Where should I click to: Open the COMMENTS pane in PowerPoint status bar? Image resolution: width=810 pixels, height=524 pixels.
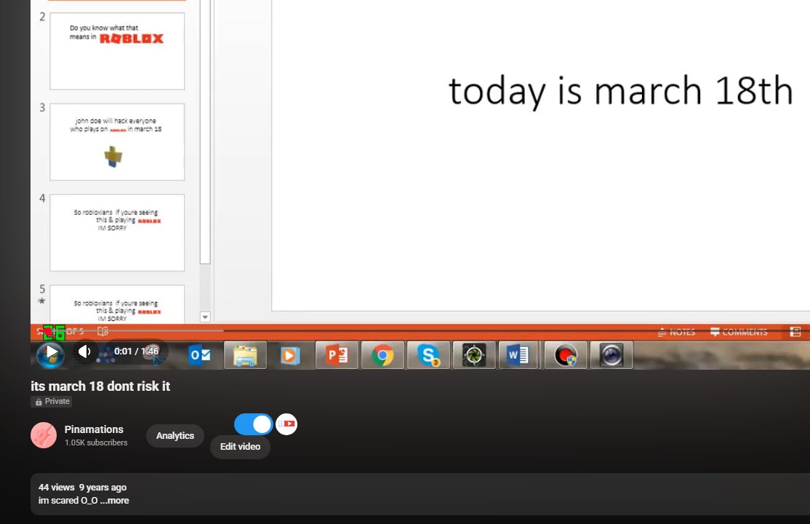[739, 332]
